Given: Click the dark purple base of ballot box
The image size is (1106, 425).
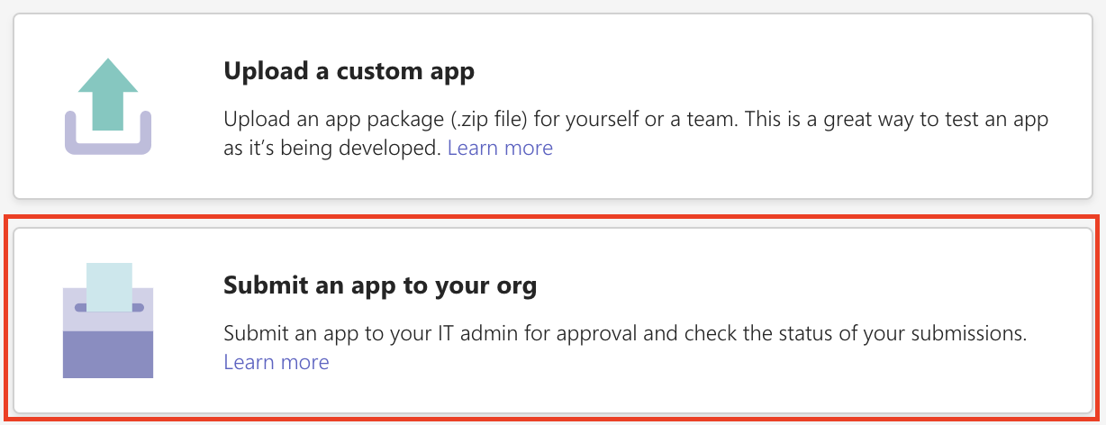Looking at the screenshot, I should 108,354.
